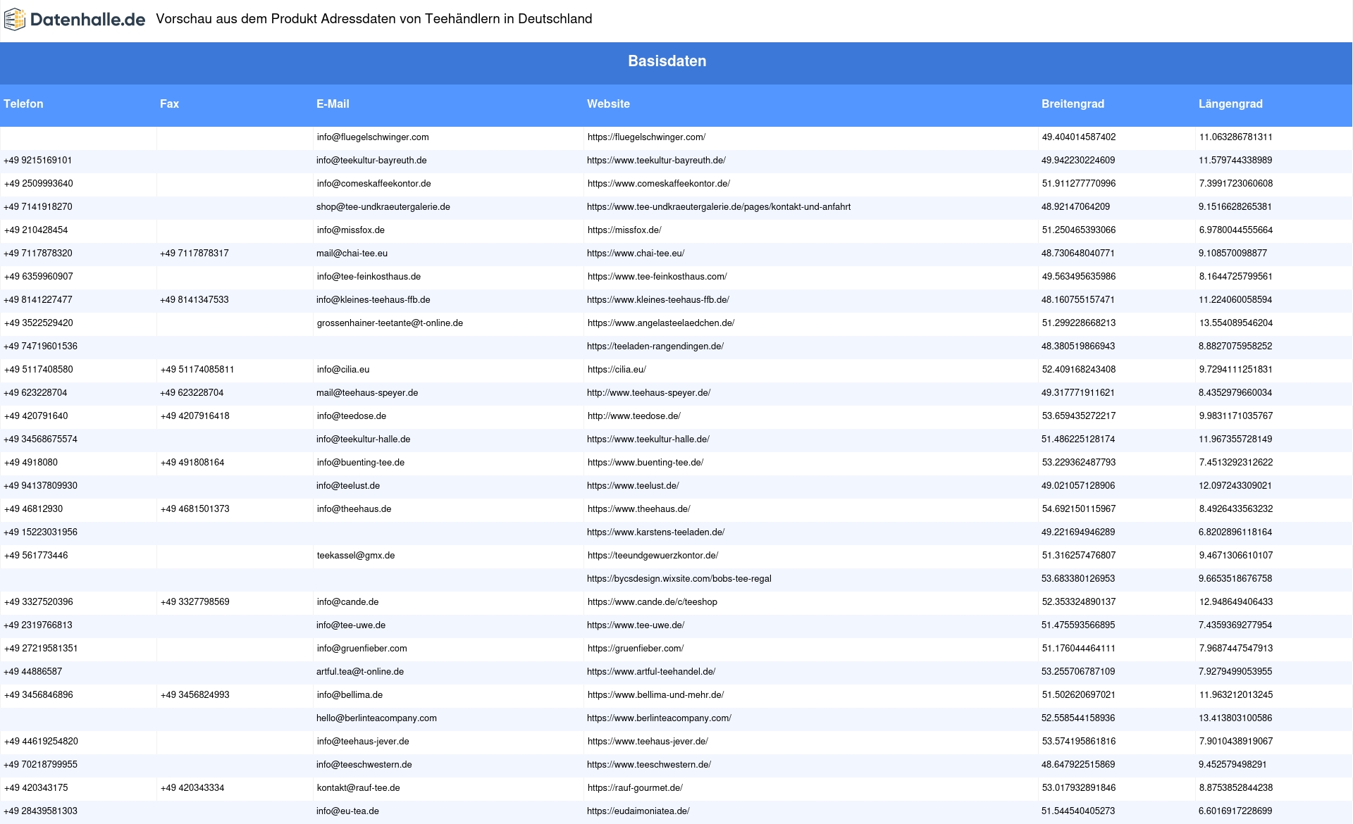Screen dimensions: 1353x824
Task: Select the Breitengrad column header
Action: [x=1073, y=104]
